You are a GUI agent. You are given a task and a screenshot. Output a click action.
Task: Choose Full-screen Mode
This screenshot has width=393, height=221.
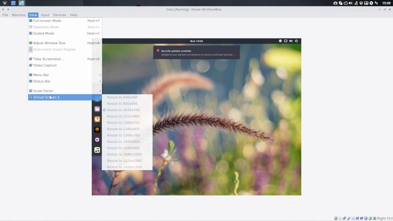[65, 21]
